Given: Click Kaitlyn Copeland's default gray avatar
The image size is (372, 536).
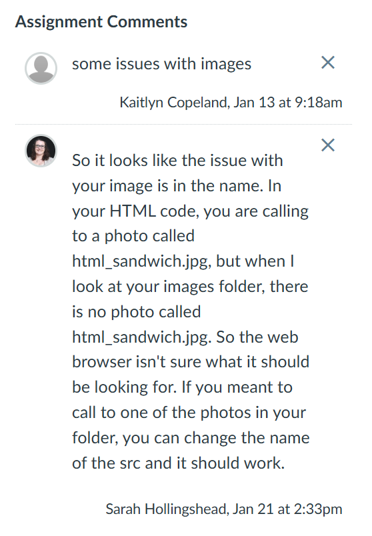Looking at the screenshot, I should pyautogui.click(x=41, y=68).
